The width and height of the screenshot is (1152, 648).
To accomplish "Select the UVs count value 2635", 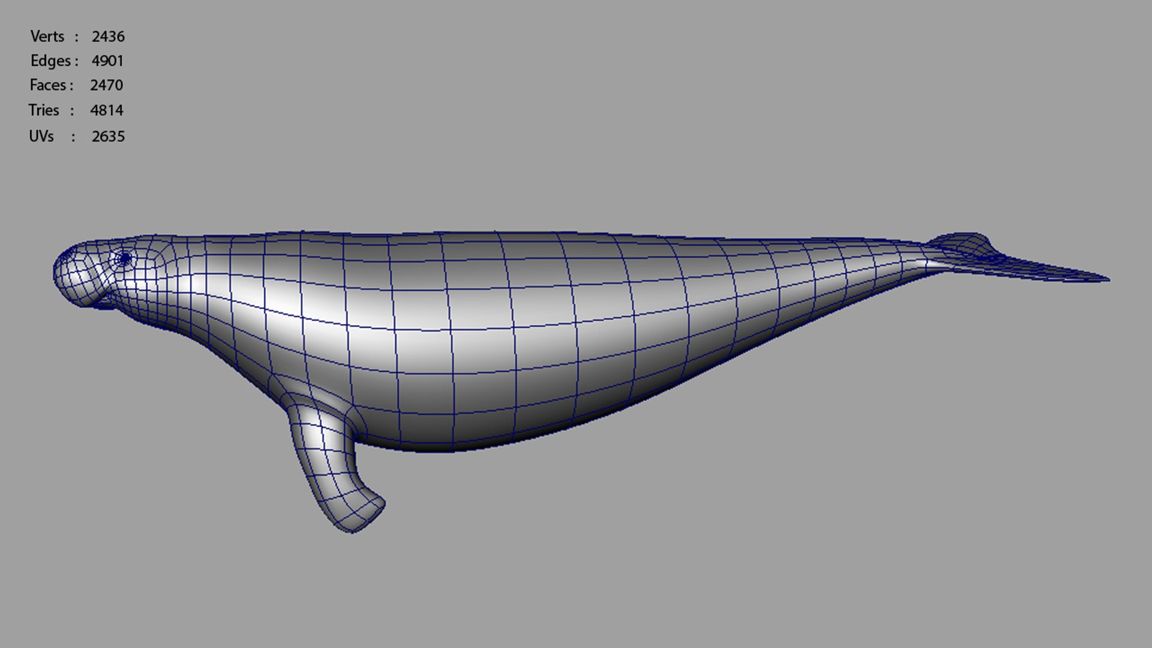I will point(108,137).
